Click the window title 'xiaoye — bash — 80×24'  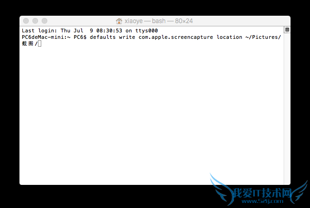pos(158,21)
